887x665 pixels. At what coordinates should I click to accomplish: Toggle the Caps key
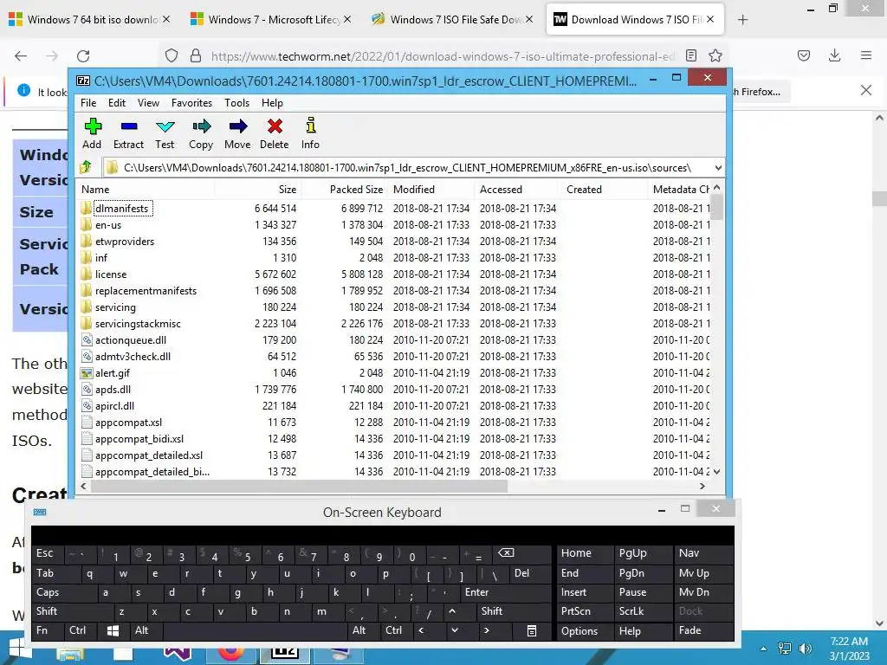click(x=64, y=592)
